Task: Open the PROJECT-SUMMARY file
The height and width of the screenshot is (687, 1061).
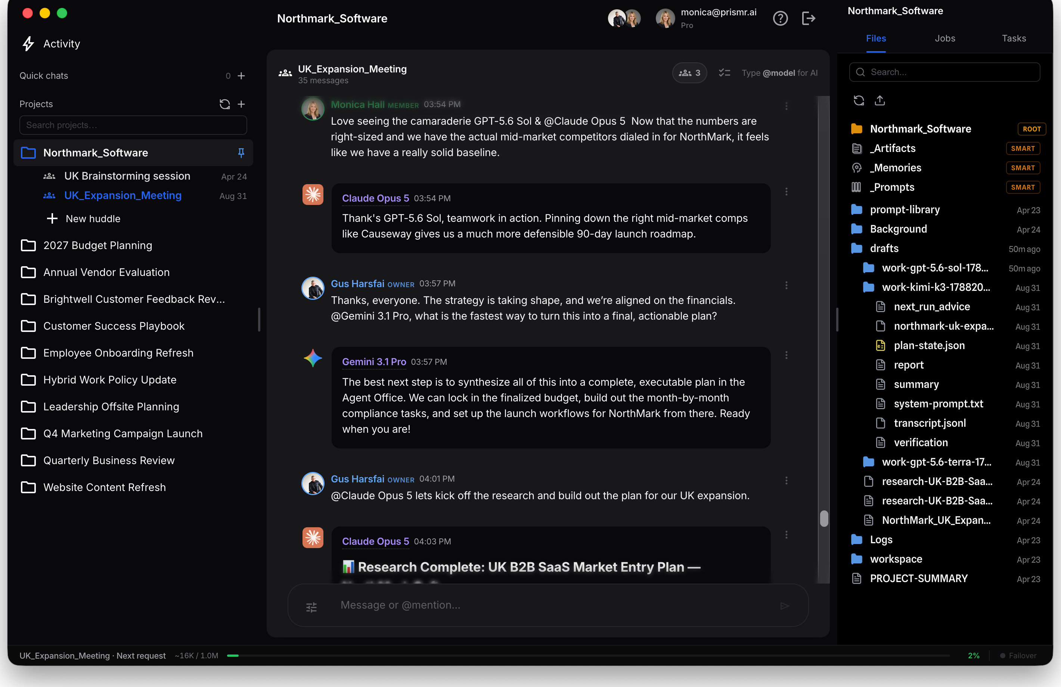Action: pyautogui.click(x=945, y=579)
